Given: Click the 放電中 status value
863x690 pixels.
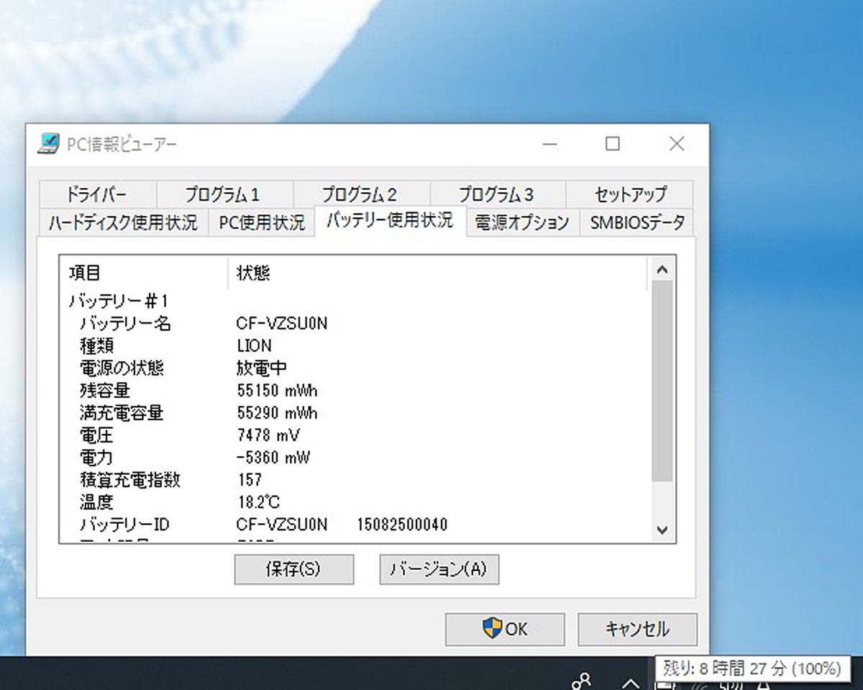Looking at the screenshot, I should pos(262,368).
